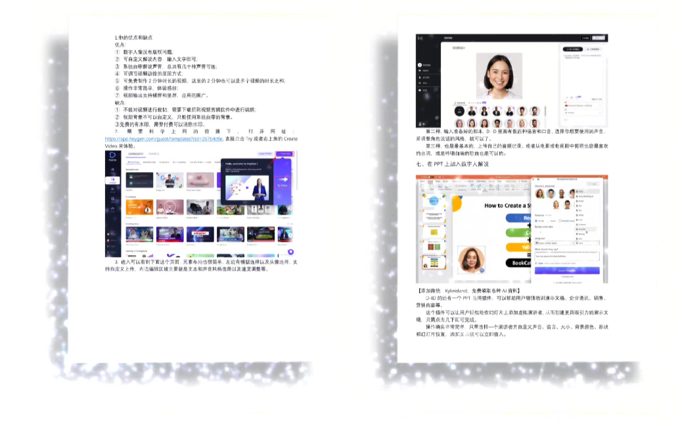Click the line ⑥ 操作非常简单,体验感好
This screenshot has height=424, width=678.
147,88
